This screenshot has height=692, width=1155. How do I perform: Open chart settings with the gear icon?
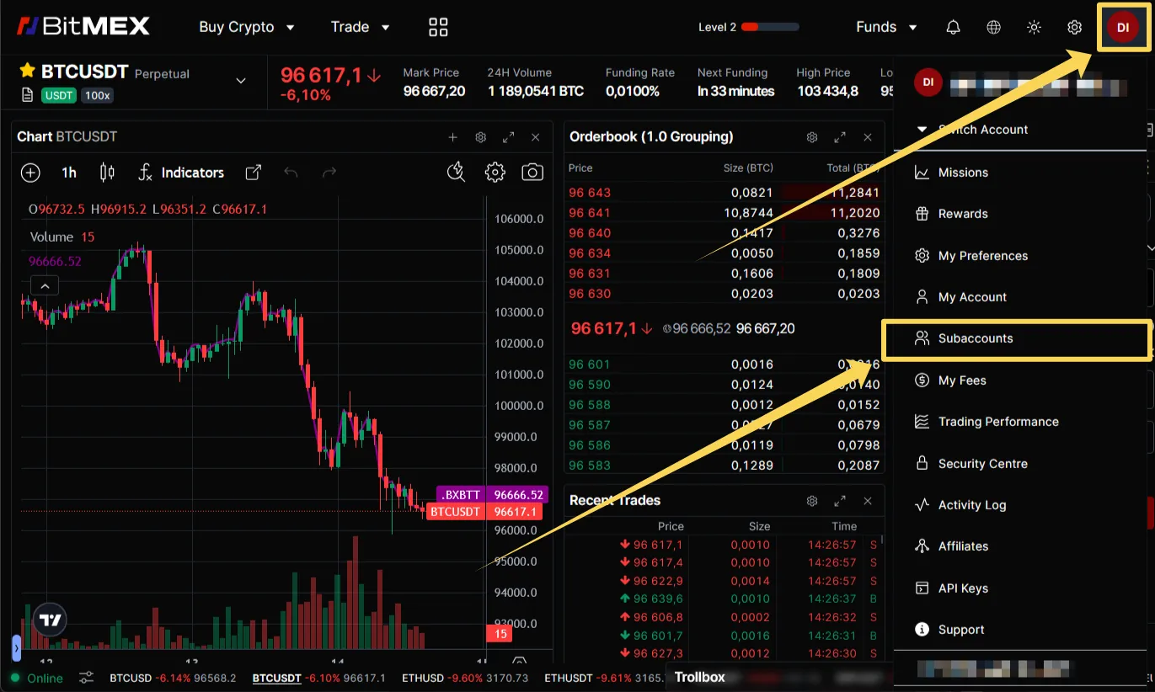coord(495,172)
